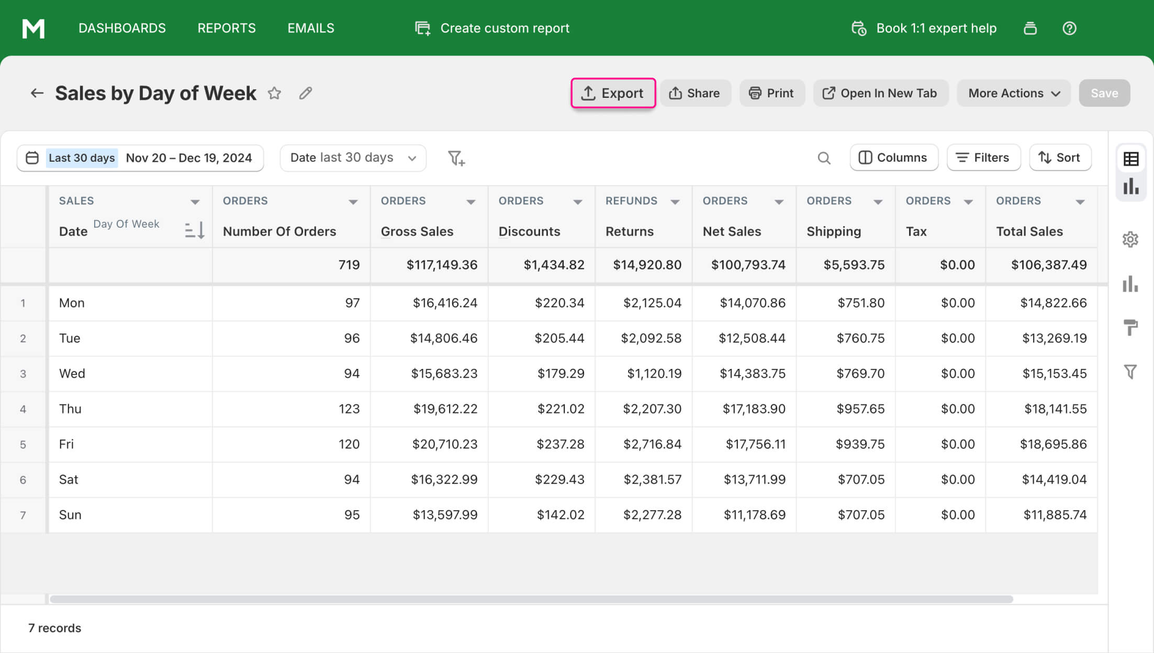Open the funnel filter panel in sidebar

tap(1130, 372)
